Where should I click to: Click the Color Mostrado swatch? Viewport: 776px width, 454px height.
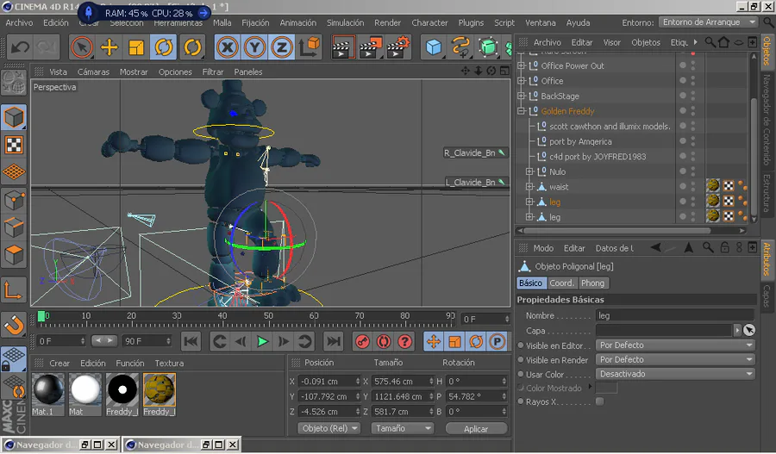coord(606,389)
